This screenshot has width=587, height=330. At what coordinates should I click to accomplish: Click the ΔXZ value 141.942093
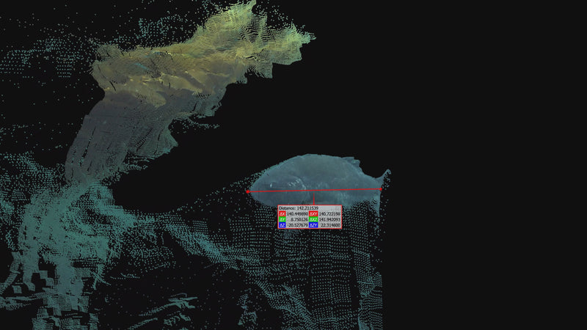[x=329, y=219]
